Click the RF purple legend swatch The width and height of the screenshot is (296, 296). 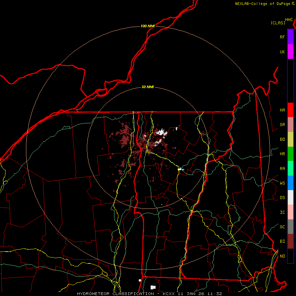[x=290, y=37]
